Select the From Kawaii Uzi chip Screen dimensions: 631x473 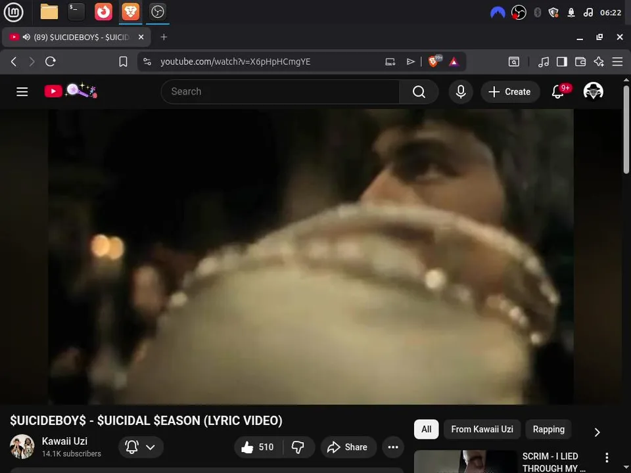click(482, 429)
